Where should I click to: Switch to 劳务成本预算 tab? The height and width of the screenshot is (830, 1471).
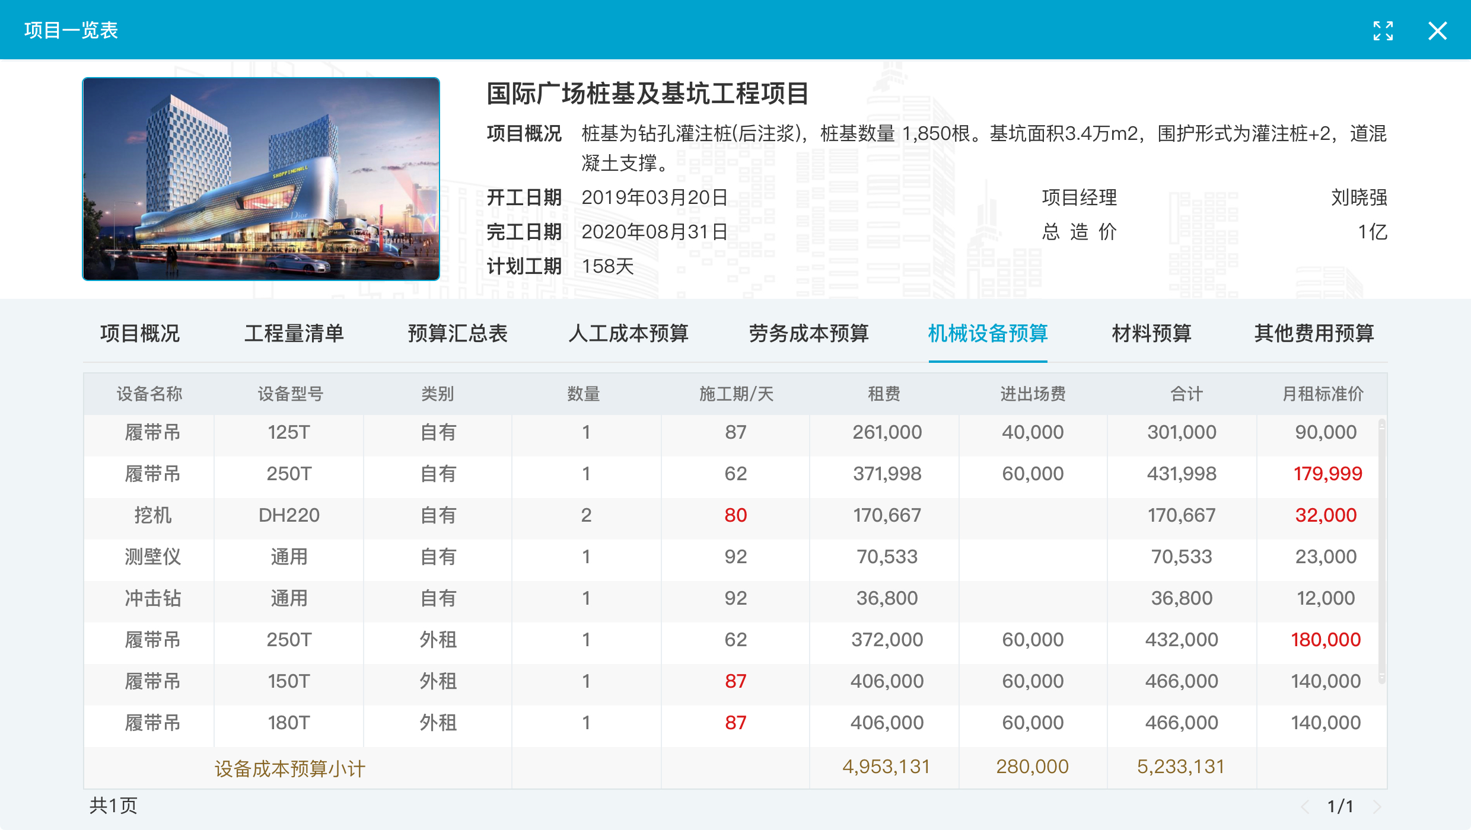pyautogui.click(x=809, y=333)
